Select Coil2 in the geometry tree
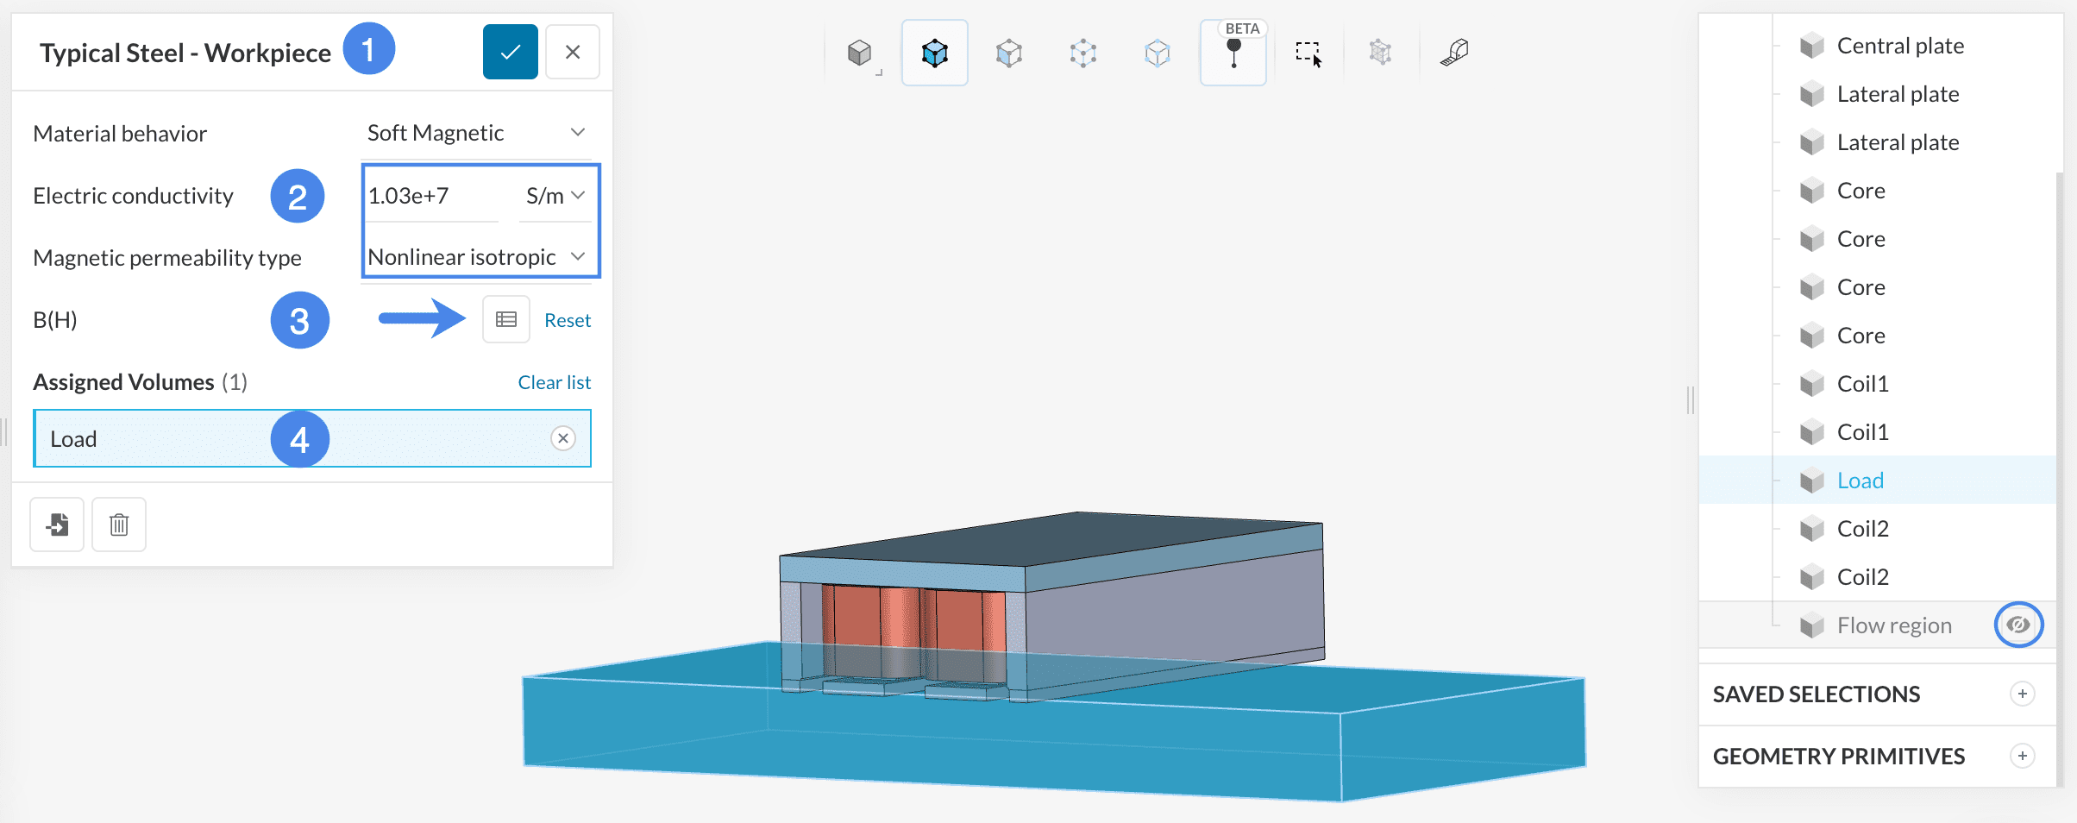The width and height of the screenshot is (2077, 823). click(1862, 529)
